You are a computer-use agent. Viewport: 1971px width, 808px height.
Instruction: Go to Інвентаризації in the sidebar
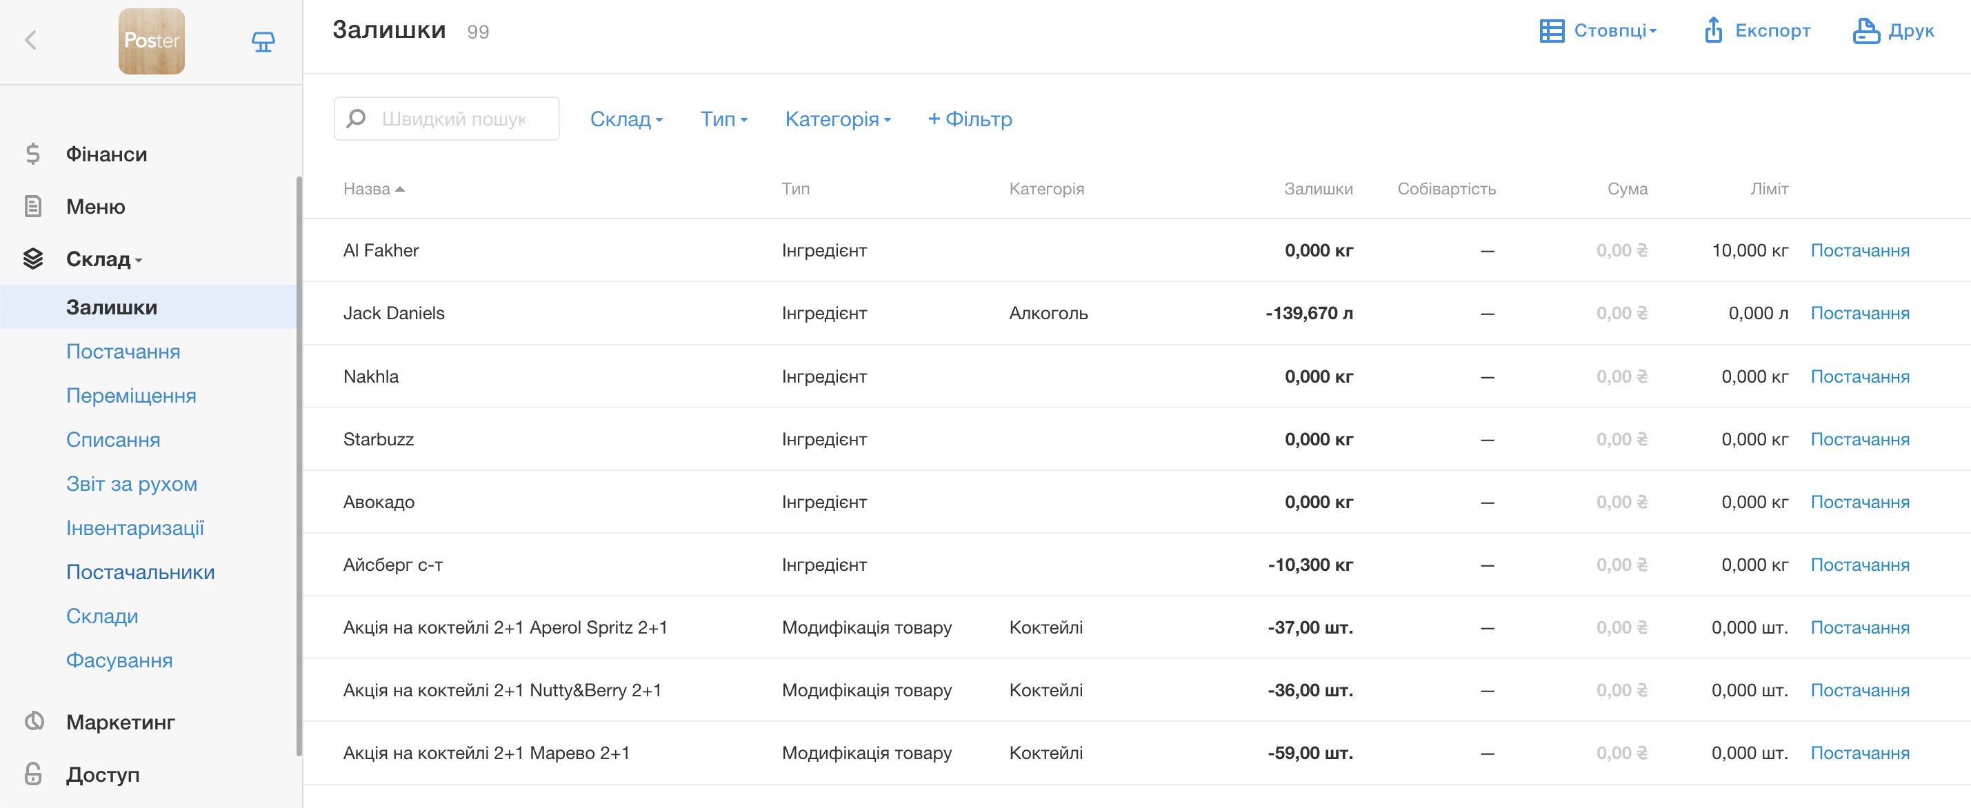pyautogui.click(x=134, y=528)
